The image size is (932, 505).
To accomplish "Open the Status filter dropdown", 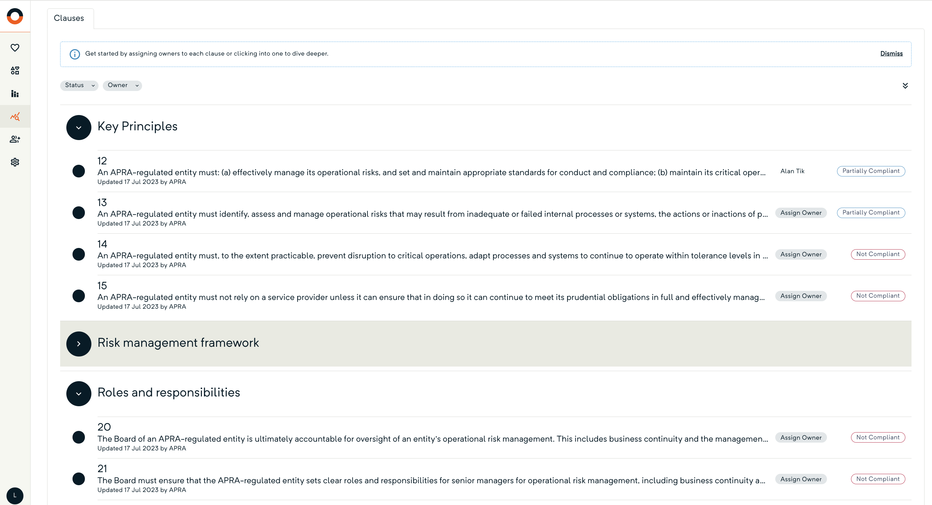I will click(79, 85).
